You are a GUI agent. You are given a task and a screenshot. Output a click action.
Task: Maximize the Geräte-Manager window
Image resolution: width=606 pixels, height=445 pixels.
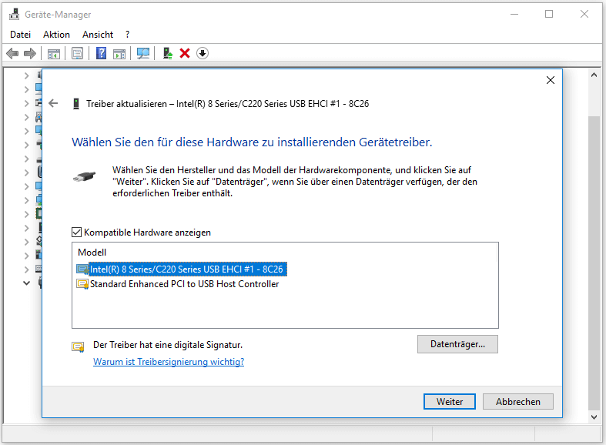(549, 15)
